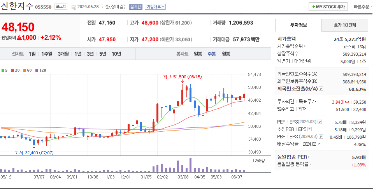This screenshot has height=189, width=374.
Task: Show the 일봉 daily candle chart
Action: coord(198,54)
